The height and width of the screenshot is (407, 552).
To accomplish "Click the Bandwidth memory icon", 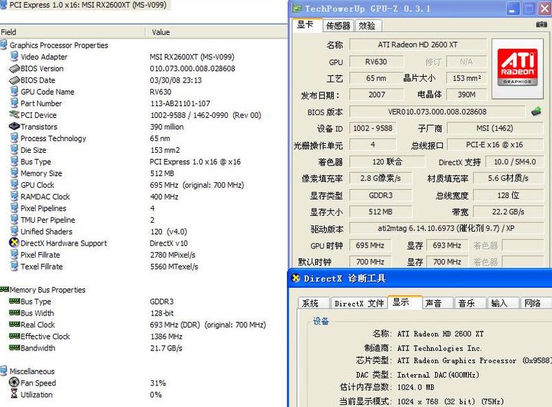I will coord(14,348).
